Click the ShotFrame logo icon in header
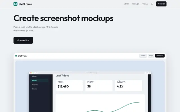180x112 pixels. (x=15, y=4)
